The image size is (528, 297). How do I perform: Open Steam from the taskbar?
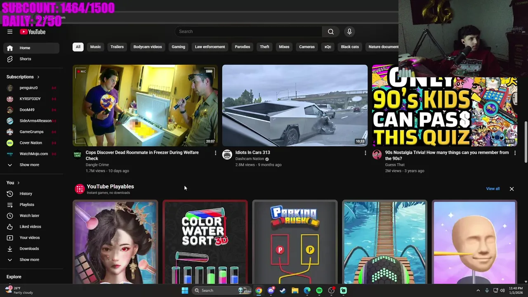(x=283, y=290)
